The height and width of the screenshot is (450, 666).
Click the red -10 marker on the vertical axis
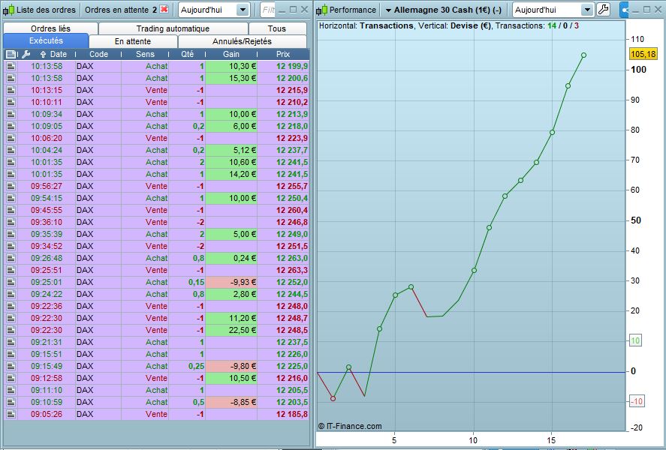pyautogui.click(x=636, y=401)
